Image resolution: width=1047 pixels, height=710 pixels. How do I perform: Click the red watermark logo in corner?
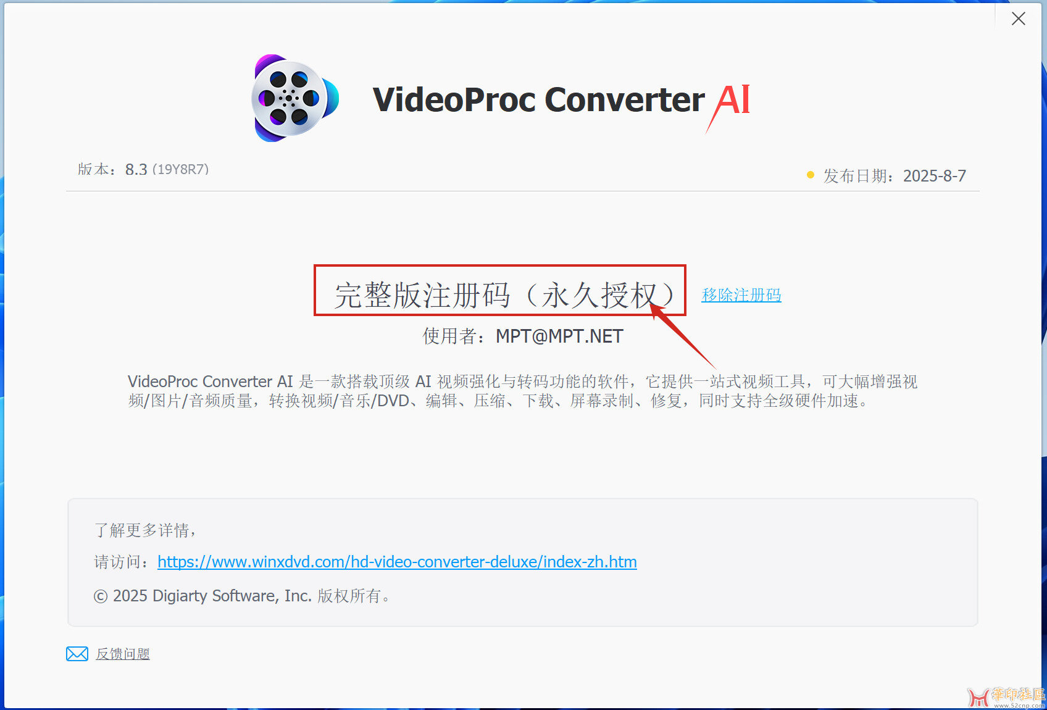click(x=978, y=698)
